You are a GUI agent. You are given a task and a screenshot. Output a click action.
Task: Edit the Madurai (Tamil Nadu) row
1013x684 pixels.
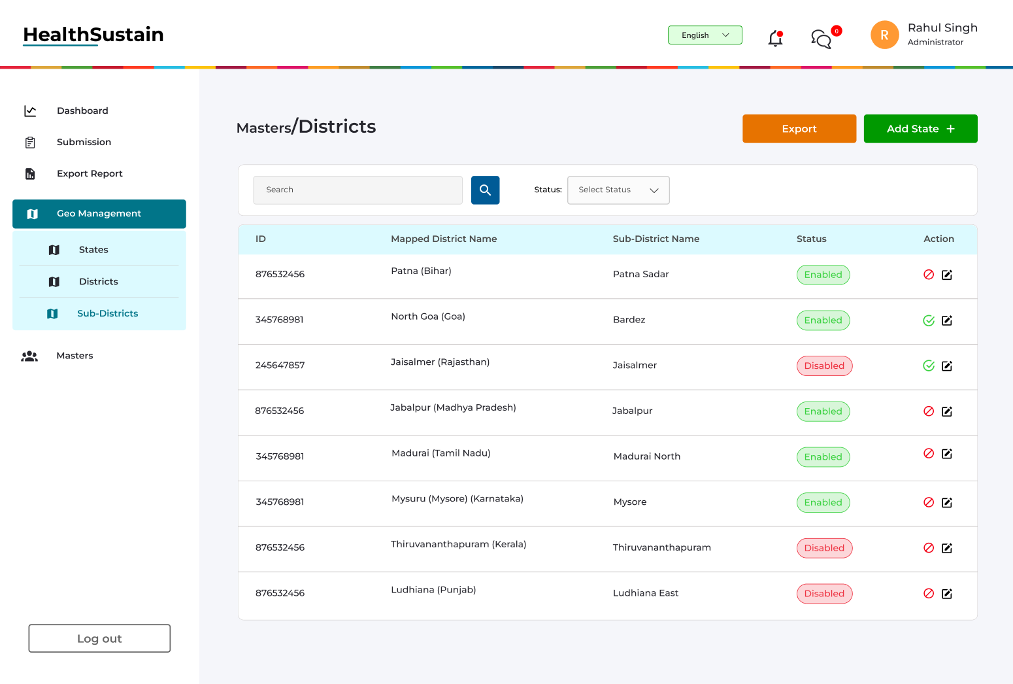[x=947, y=453]
